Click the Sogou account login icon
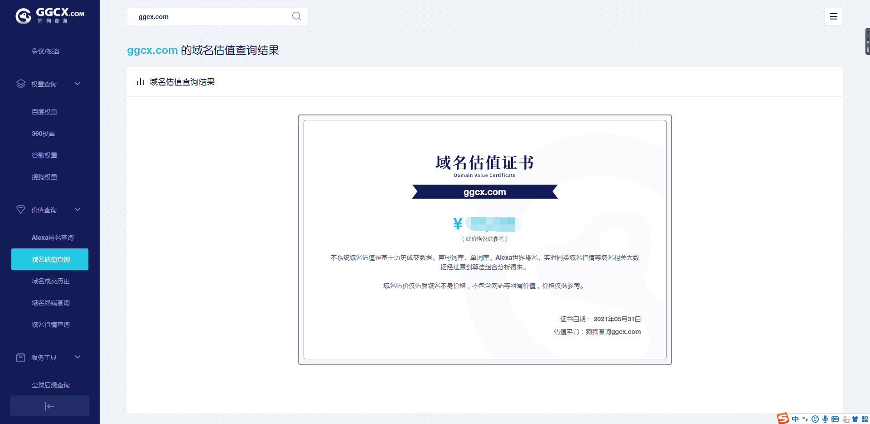 [846, 419]
